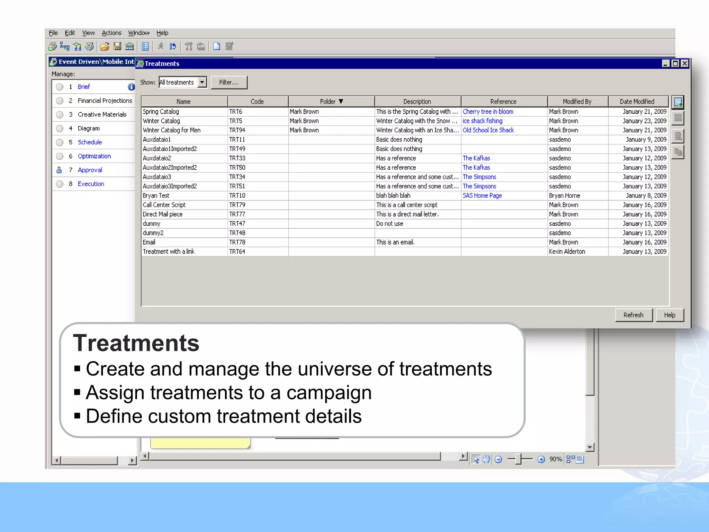
Task: Click the status circle beside Optimization
Action: click(x=60, y=156)
